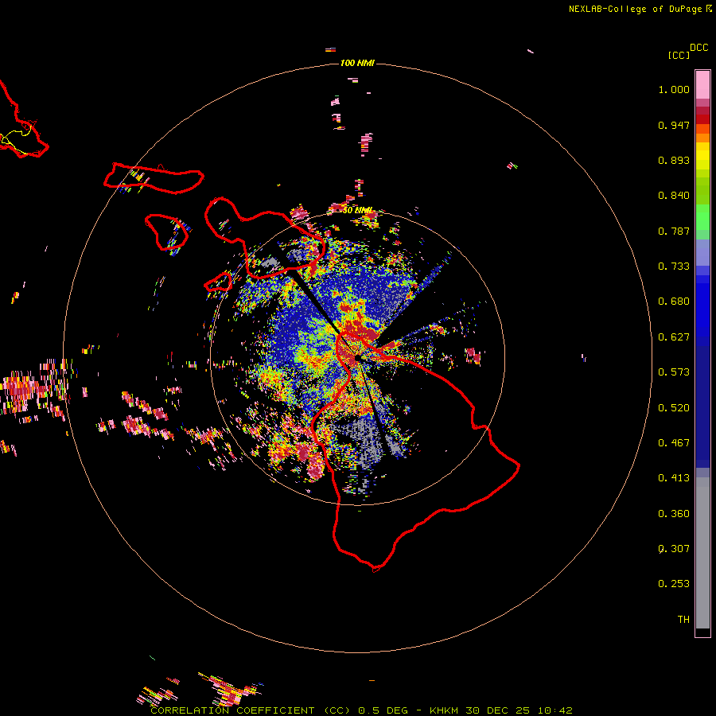Click the pink top segment of the color bar
The width and height of the screenshot is (716, 716).
coord(702,85)
